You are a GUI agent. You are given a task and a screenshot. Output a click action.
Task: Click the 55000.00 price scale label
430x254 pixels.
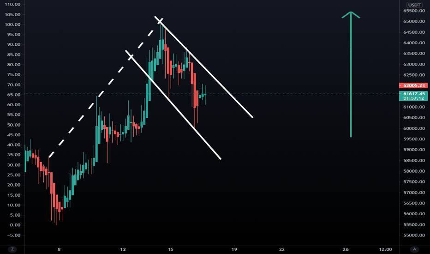point(414,235)
